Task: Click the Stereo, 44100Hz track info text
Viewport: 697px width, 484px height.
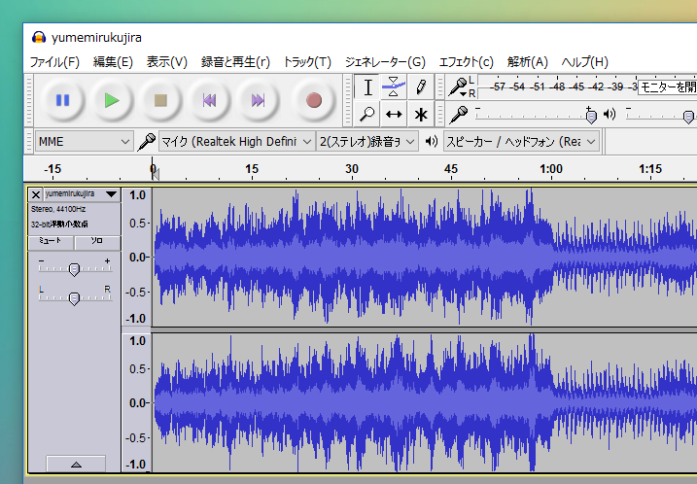Action: pos(58,209)
